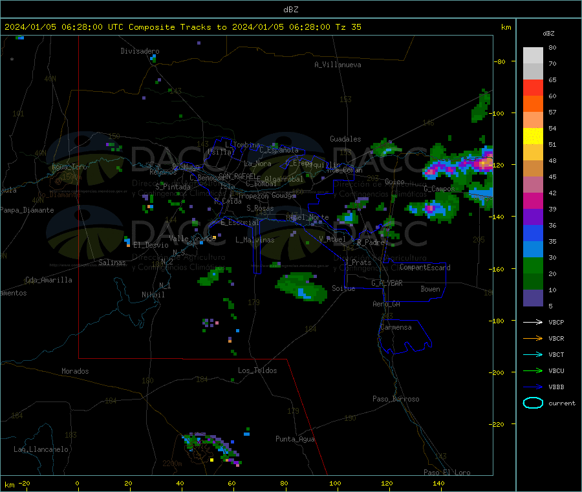Click the SAN_RAFAEL map label
This screenshot has height=492, width=582.
(x=238, y=176)
